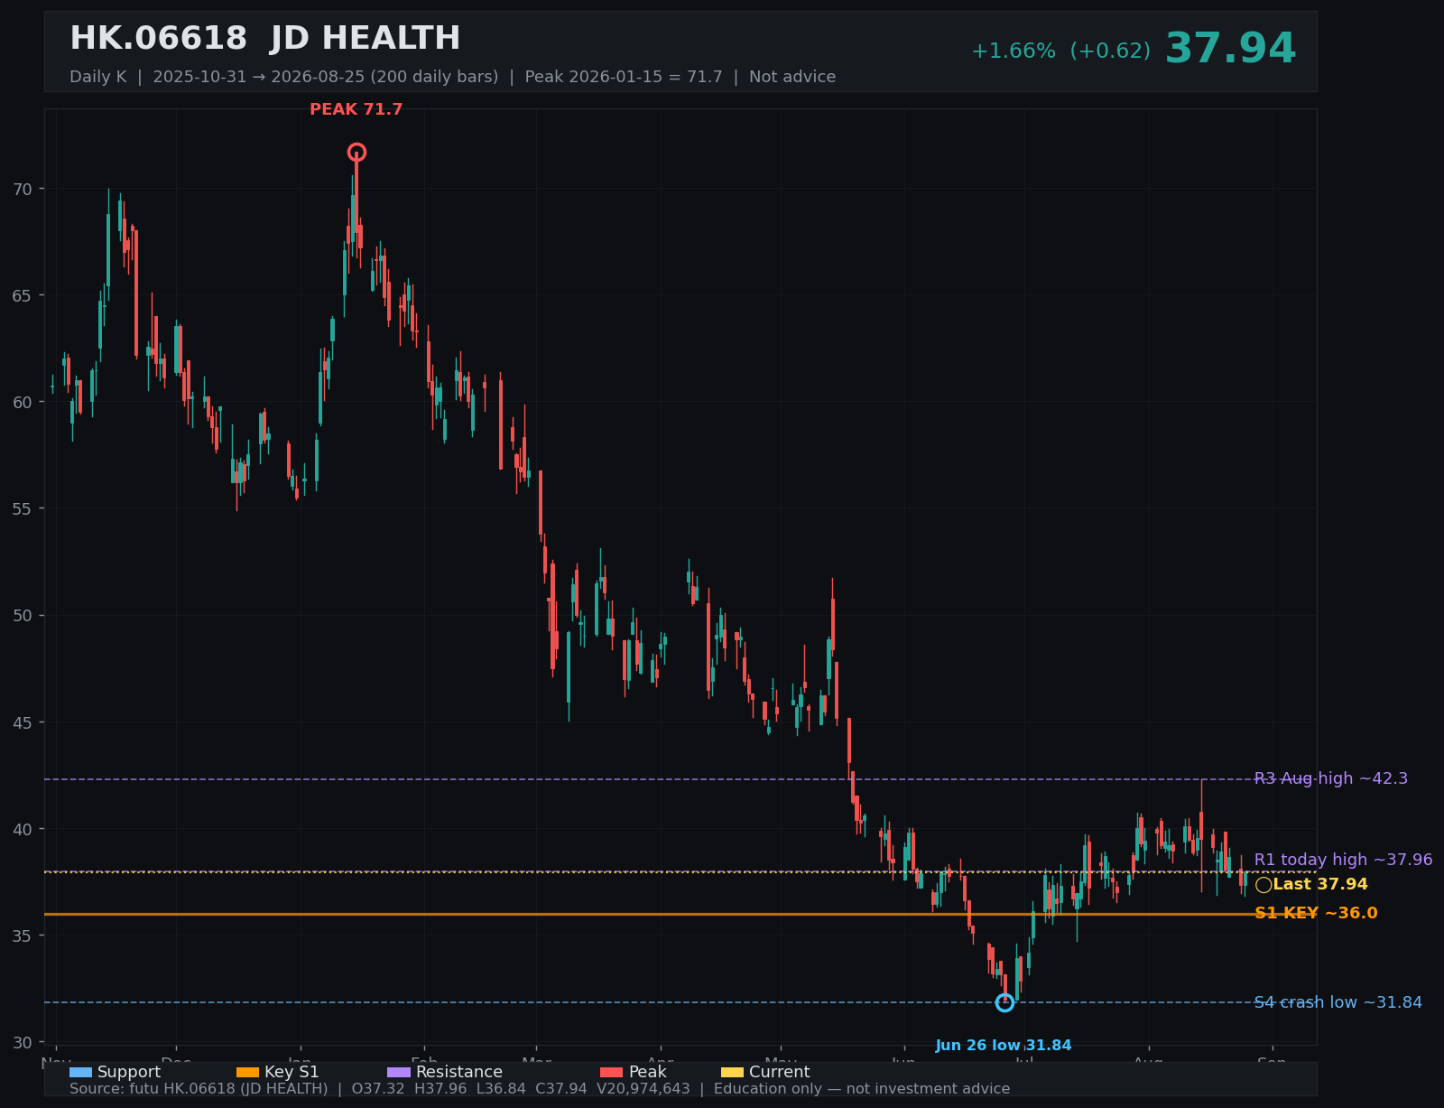This screenshot has height=1108, width=1444.
Task: Click the "PEAK 71.7" annotation
Action: (356, 110)
